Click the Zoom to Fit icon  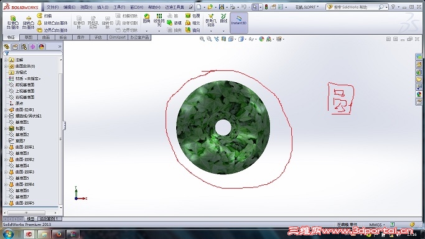click(x=202, y=39)
